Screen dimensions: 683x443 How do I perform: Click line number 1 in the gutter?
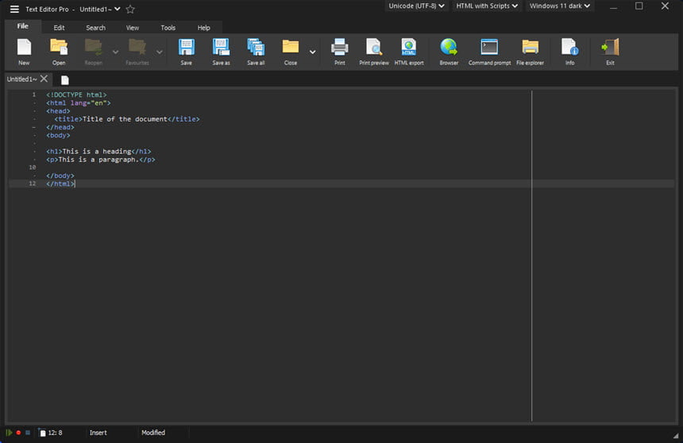tap(34, 94)
